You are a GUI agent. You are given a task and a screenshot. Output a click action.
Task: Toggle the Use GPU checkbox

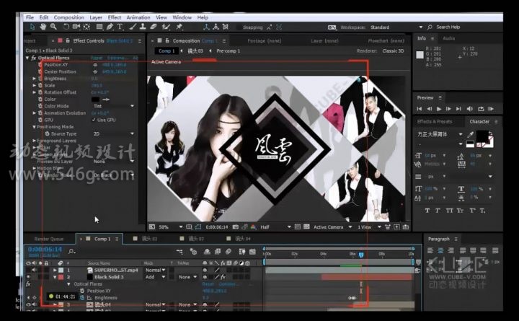point(93,120)
